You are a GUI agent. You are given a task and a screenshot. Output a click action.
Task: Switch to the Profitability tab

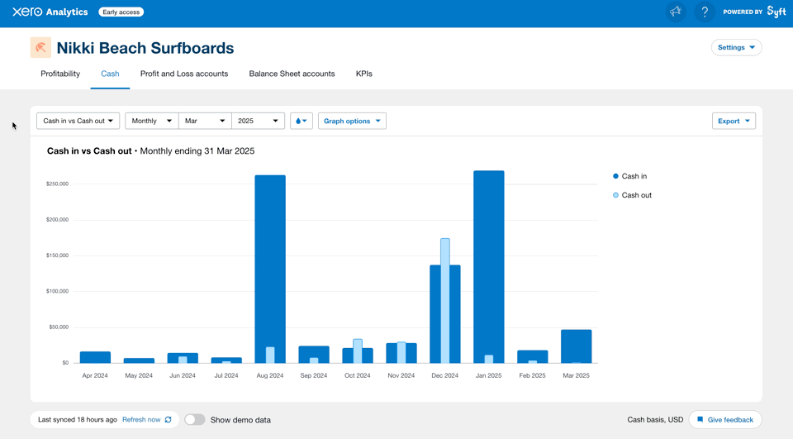point(60,74)
